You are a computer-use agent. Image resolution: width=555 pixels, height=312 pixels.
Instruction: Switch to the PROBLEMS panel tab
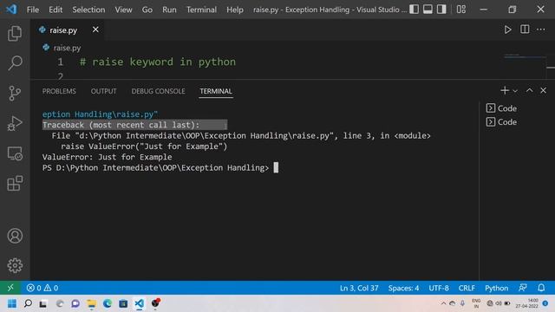coord(59,91)
